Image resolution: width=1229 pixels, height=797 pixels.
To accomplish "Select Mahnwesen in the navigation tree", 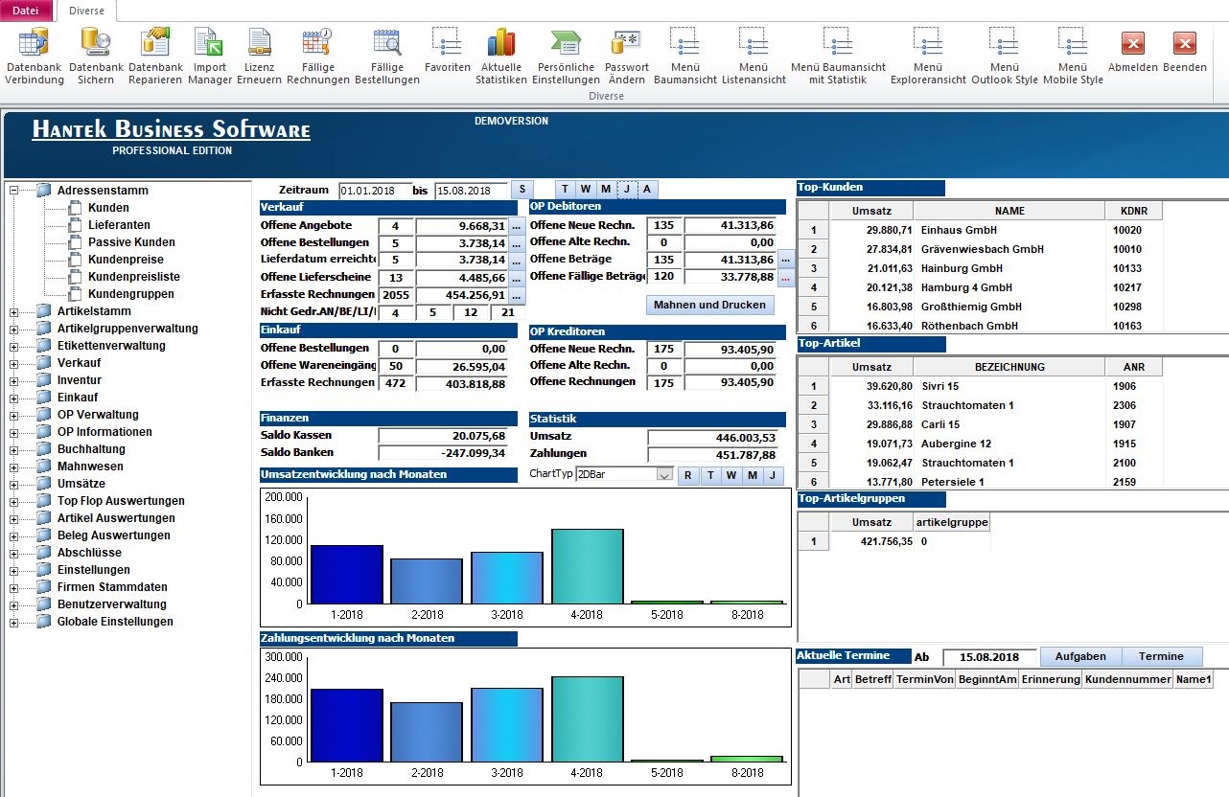I will (90, 467).
